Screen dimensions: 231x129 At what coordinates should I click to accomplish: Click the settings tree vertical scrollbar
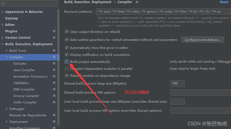pyautogui.click(x=58, y=67)
